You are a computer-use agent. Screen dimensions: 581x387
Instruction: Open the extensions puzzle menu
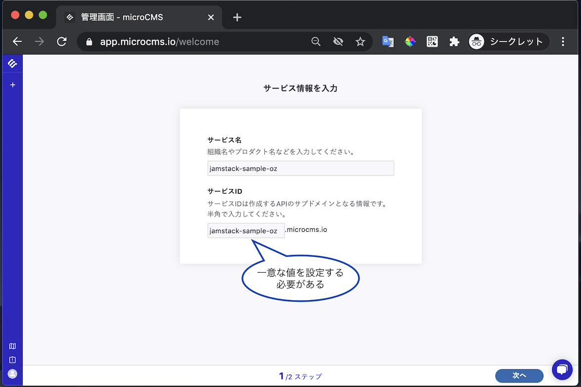coord(455,42)
